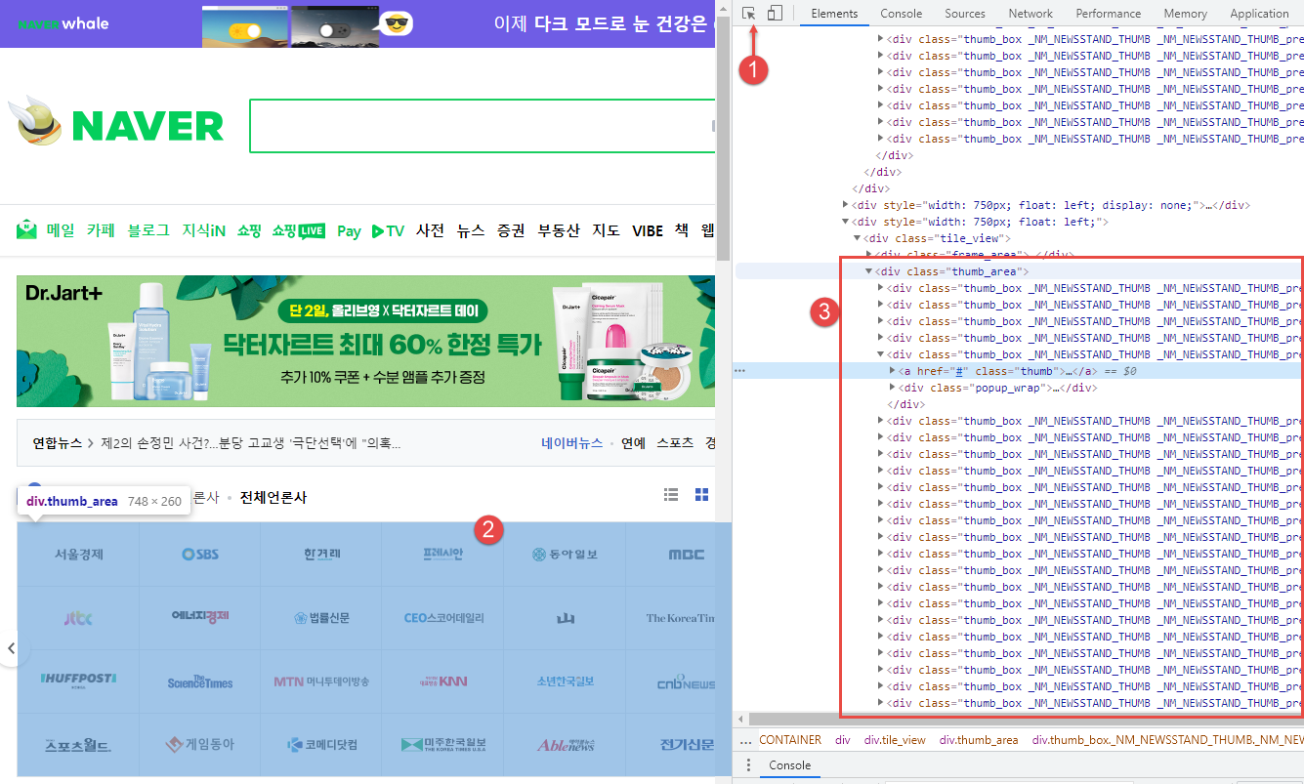Collapse the div class="thumb_area" node

[868, 271]
